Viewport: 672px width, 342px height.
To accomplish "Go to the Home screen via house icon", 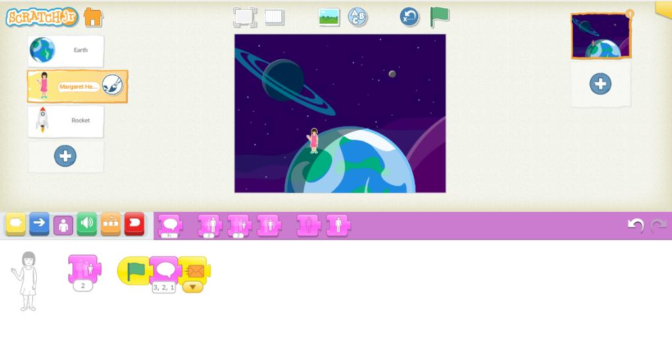I will tap(93, 17).
